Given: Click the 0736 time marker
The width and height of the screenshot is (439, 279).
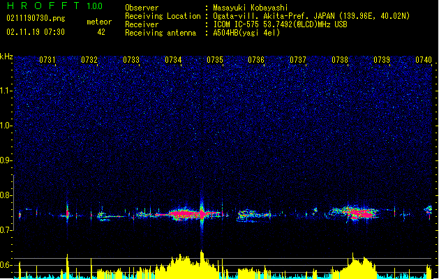Looking at the screenshot, I should click(x=256, y=60).
